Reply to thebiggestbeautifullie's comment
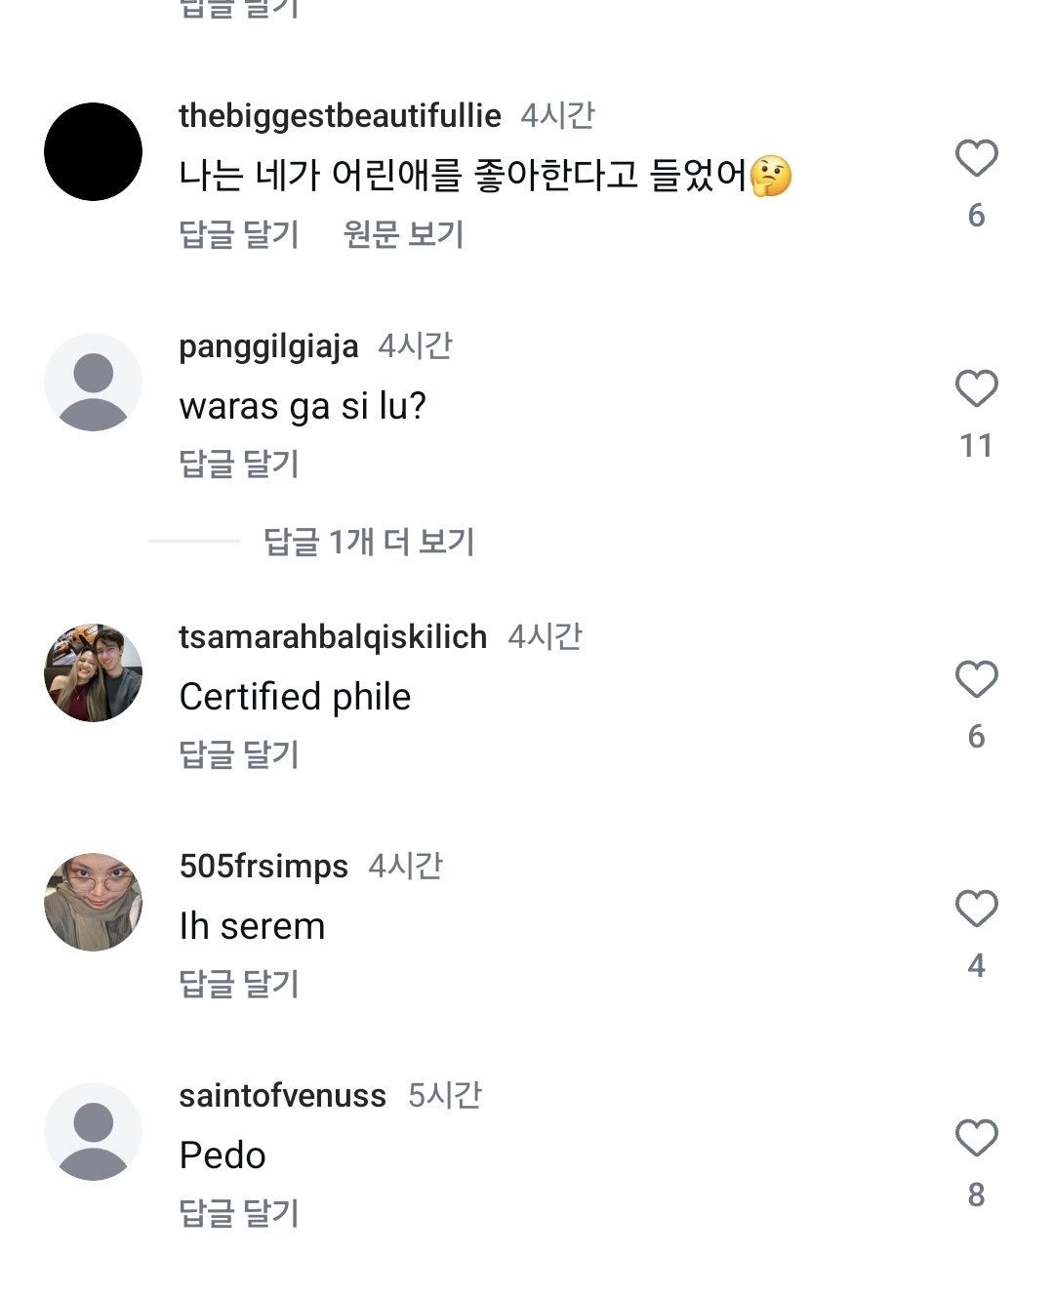The width and height of the screenshot is (1054, 1296). click(x=239, y=234)
